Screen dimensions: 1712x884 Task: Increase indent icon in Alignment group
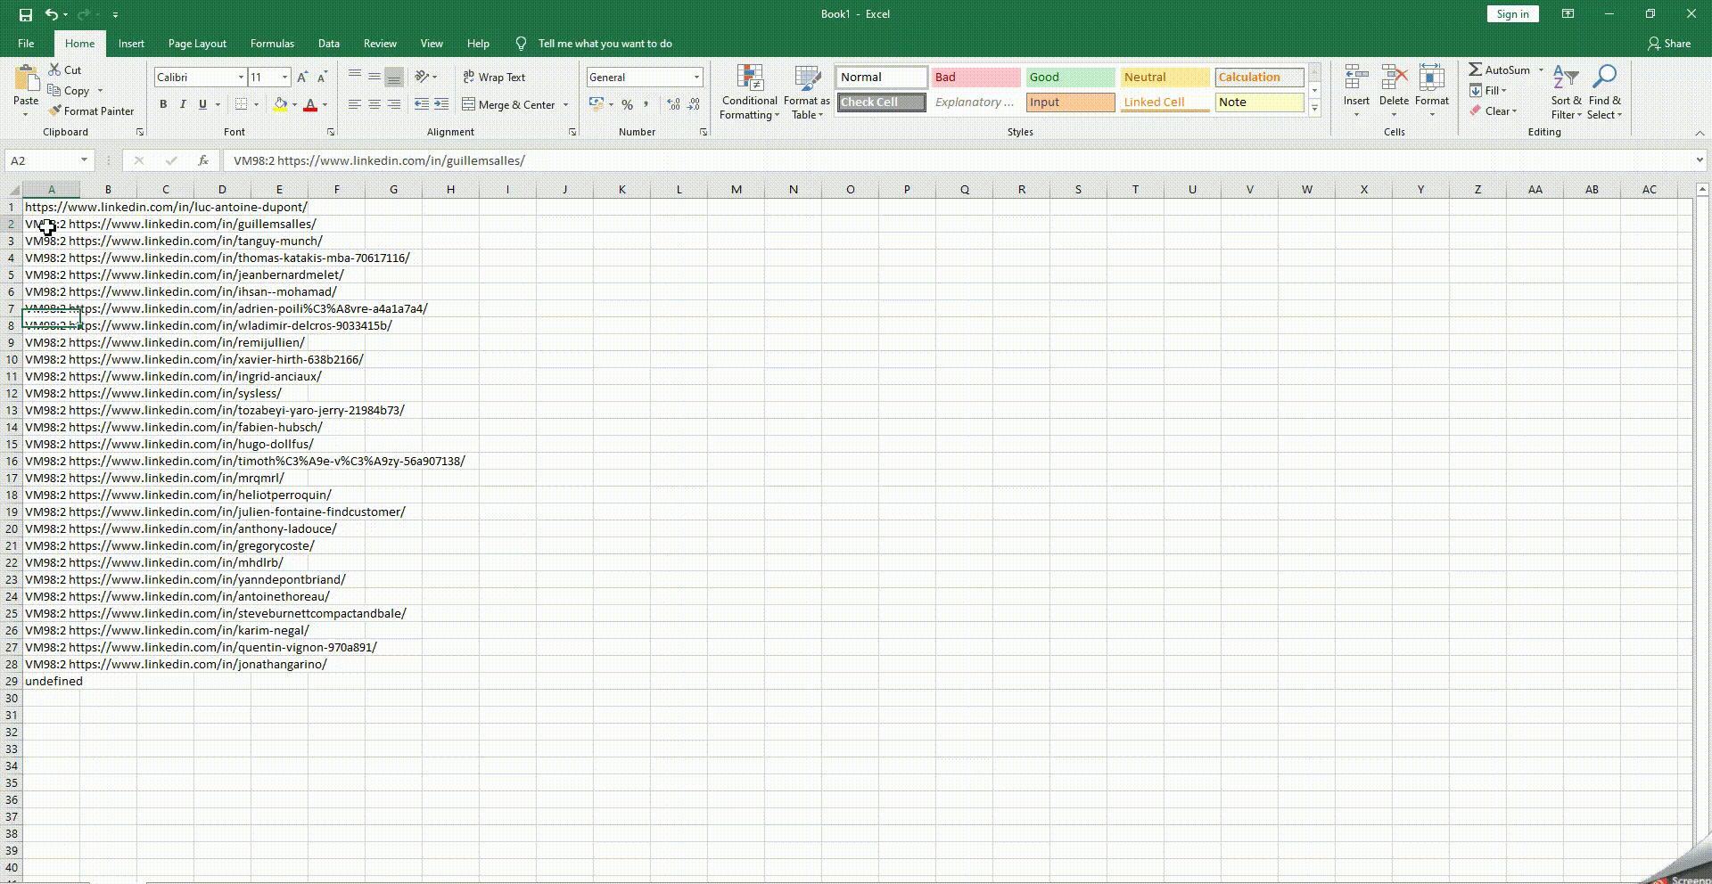tap(441, 104)
